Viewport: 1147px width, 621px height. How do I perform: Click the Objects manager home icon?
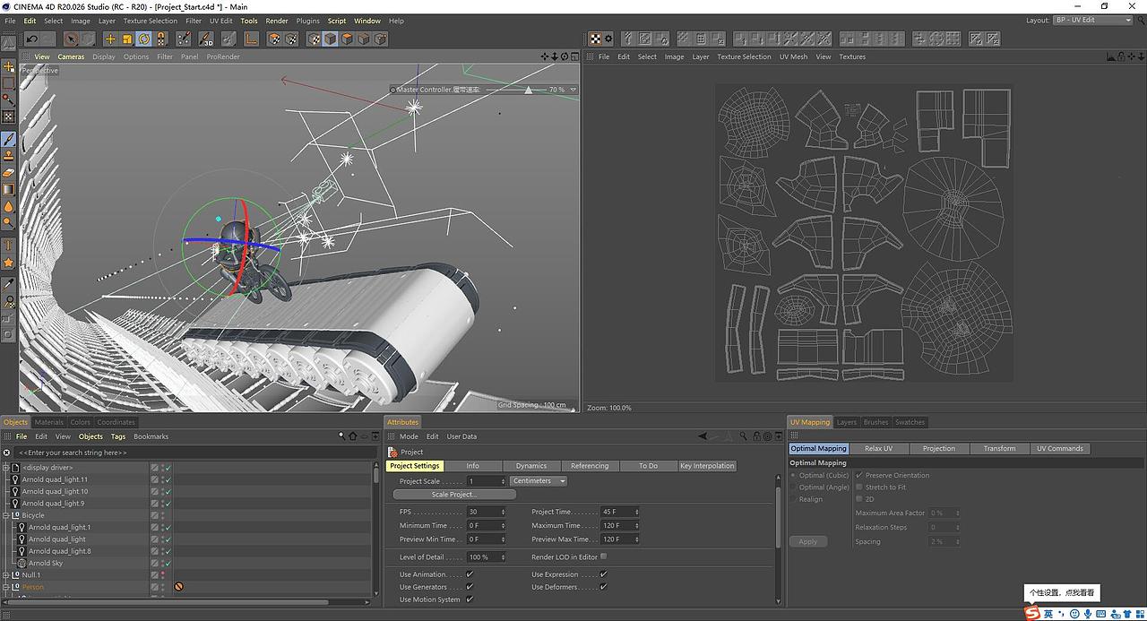tap(352, 436)
